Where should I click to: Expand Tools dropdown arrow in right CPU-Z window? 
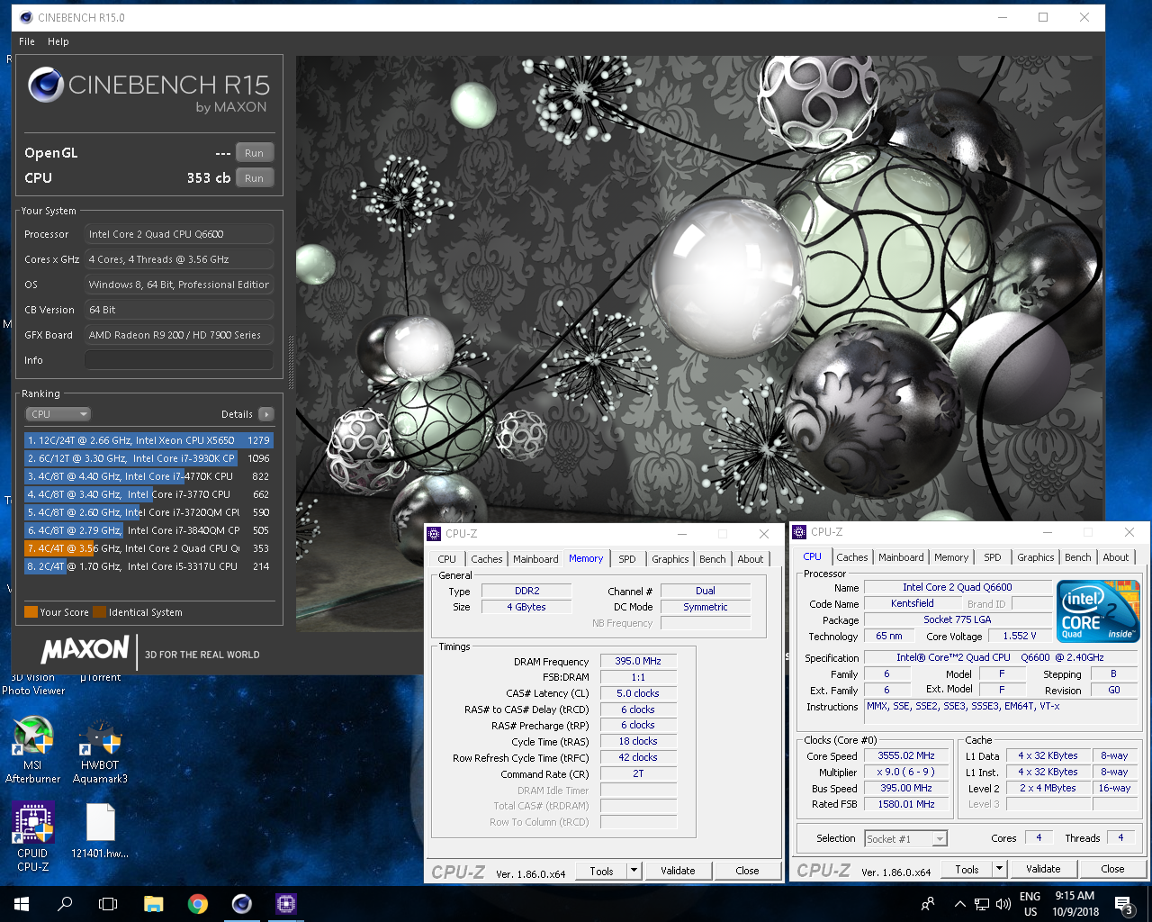[x=999, y=869]
